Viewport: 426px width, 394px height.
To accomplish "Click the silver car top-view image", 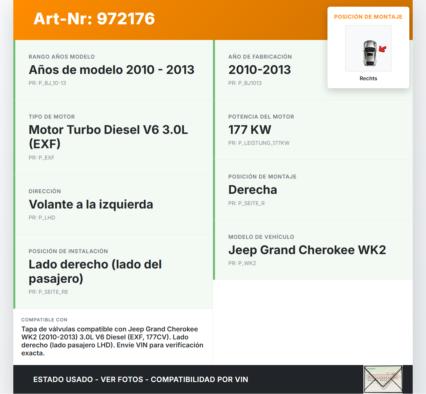I will (x=369, y=53).
